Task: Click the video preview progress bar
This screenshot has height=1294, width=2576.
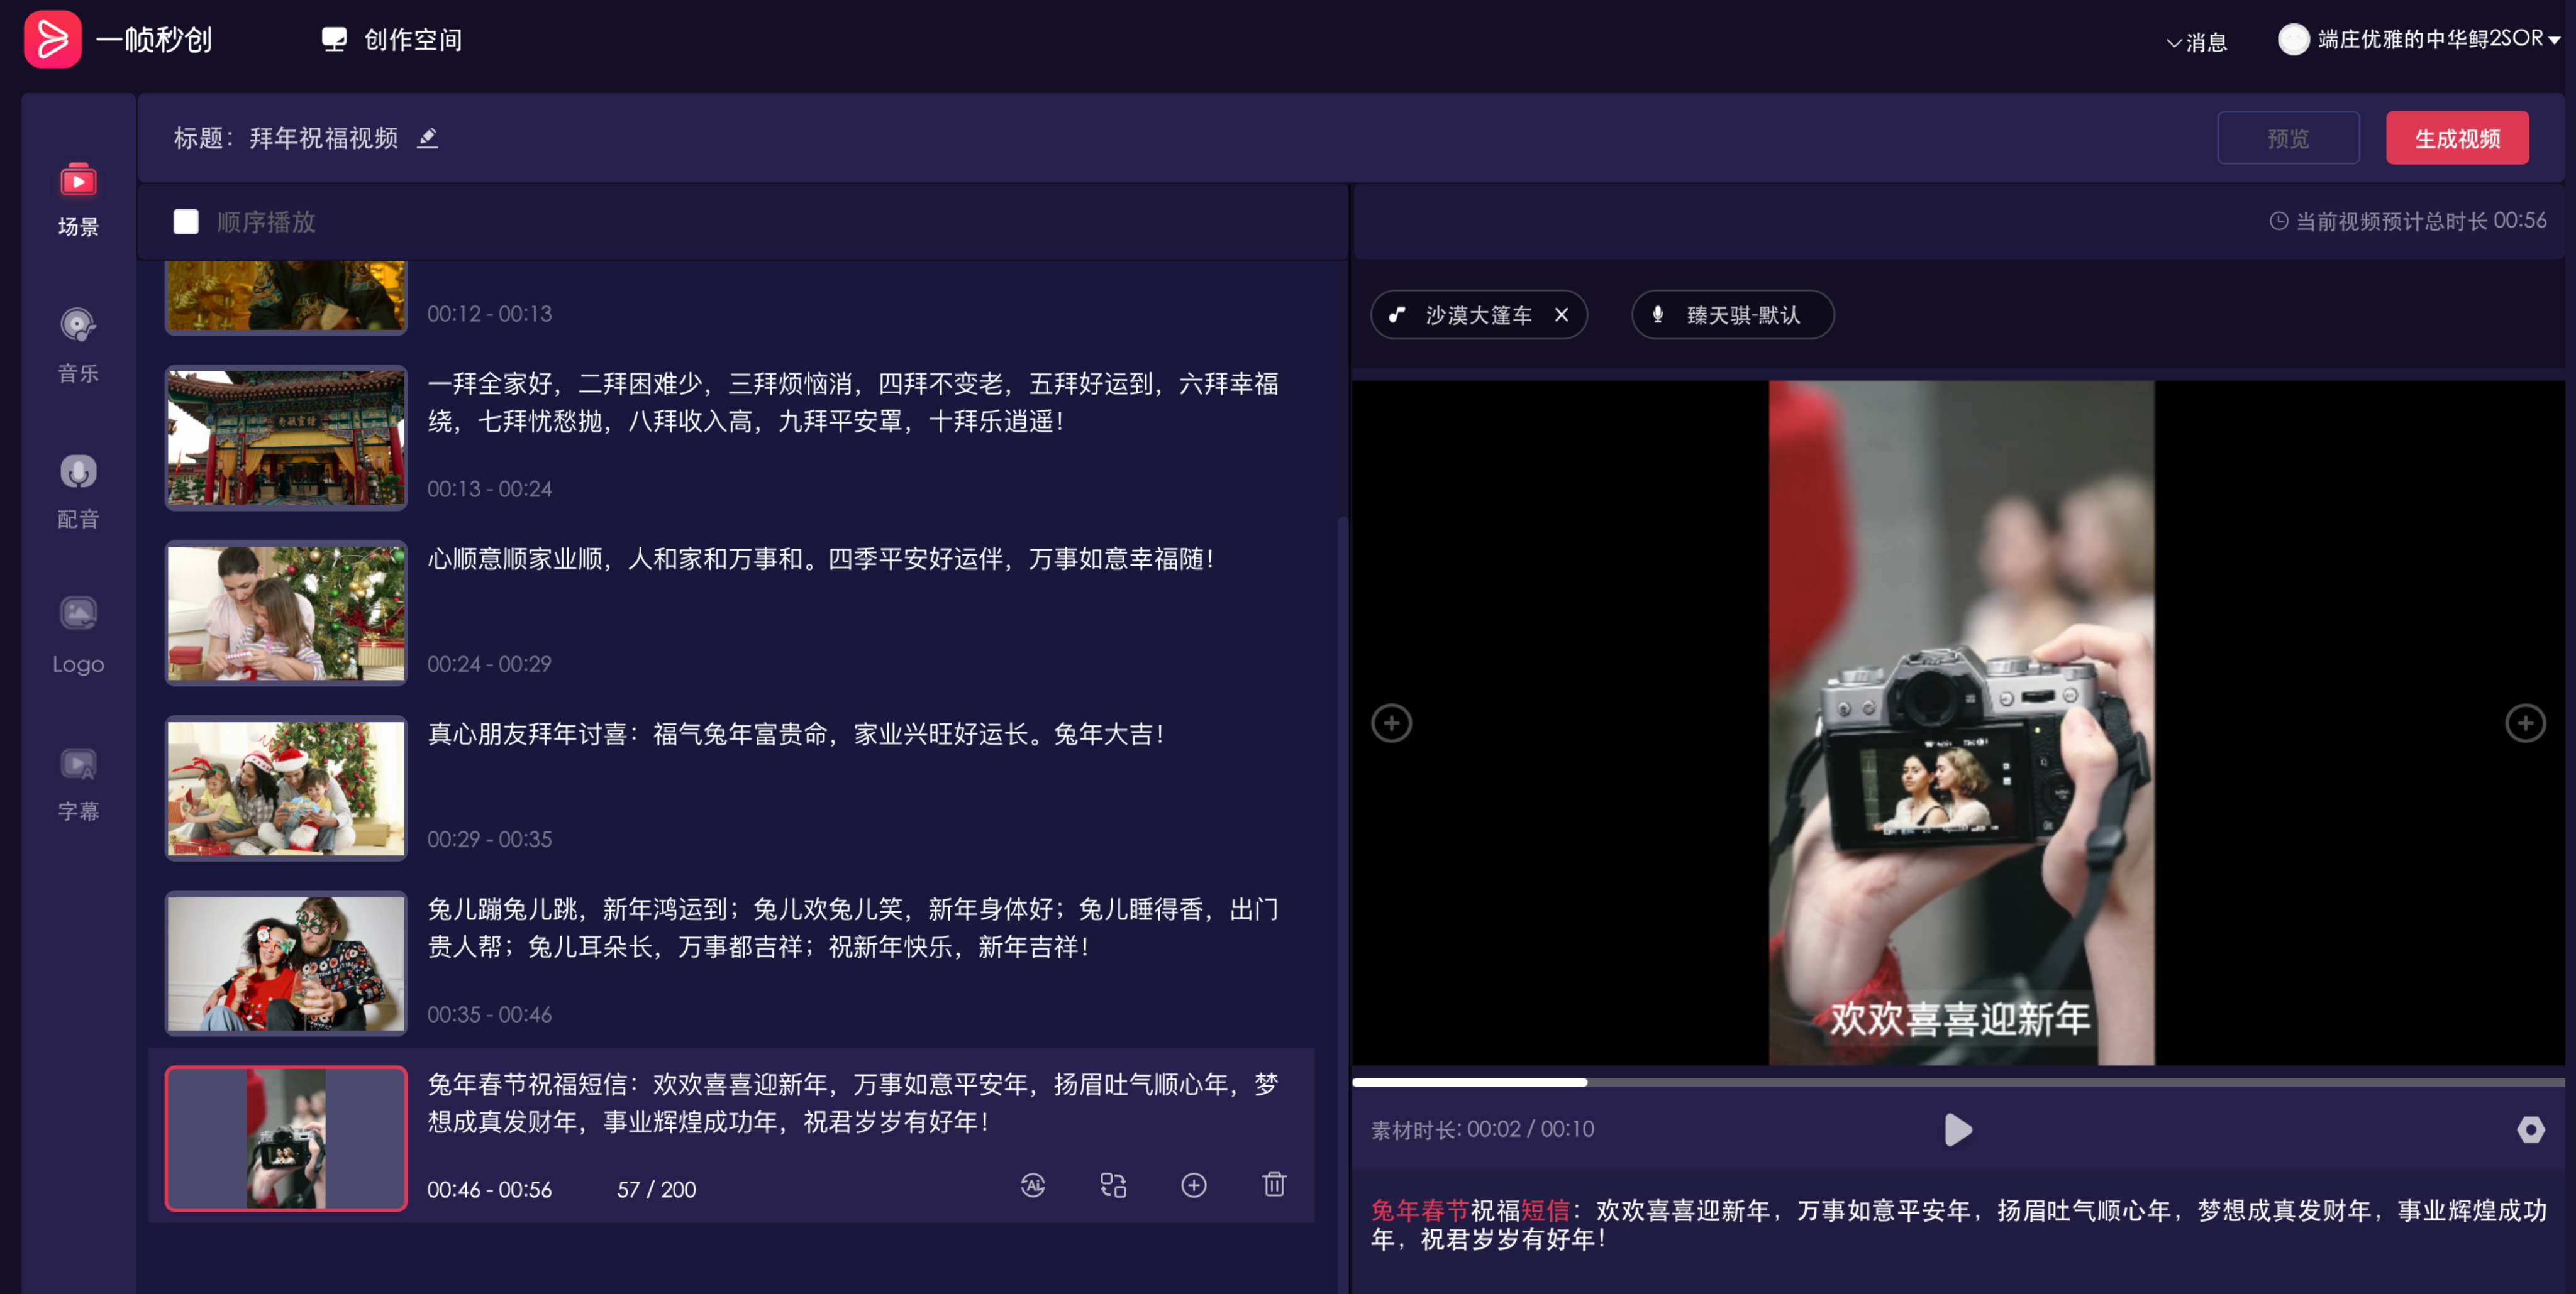Action: (x=1958, y=1082)
